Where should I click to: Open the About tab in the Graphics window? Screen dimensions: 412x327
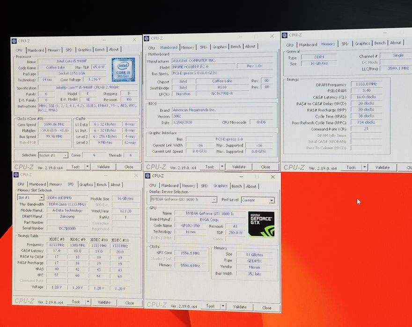tap(251, 186)
